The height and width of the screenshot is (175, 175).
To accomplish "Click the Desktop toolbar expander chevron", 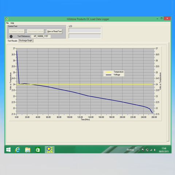I will click(x=136, y=148).
